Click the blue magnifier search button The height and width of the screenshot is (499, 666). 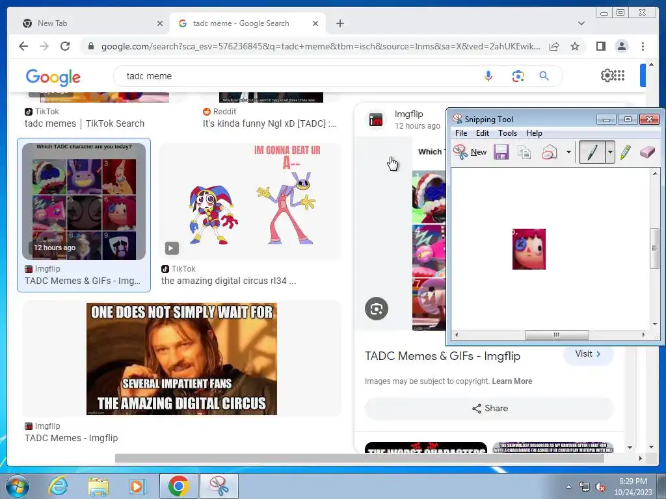544,76
